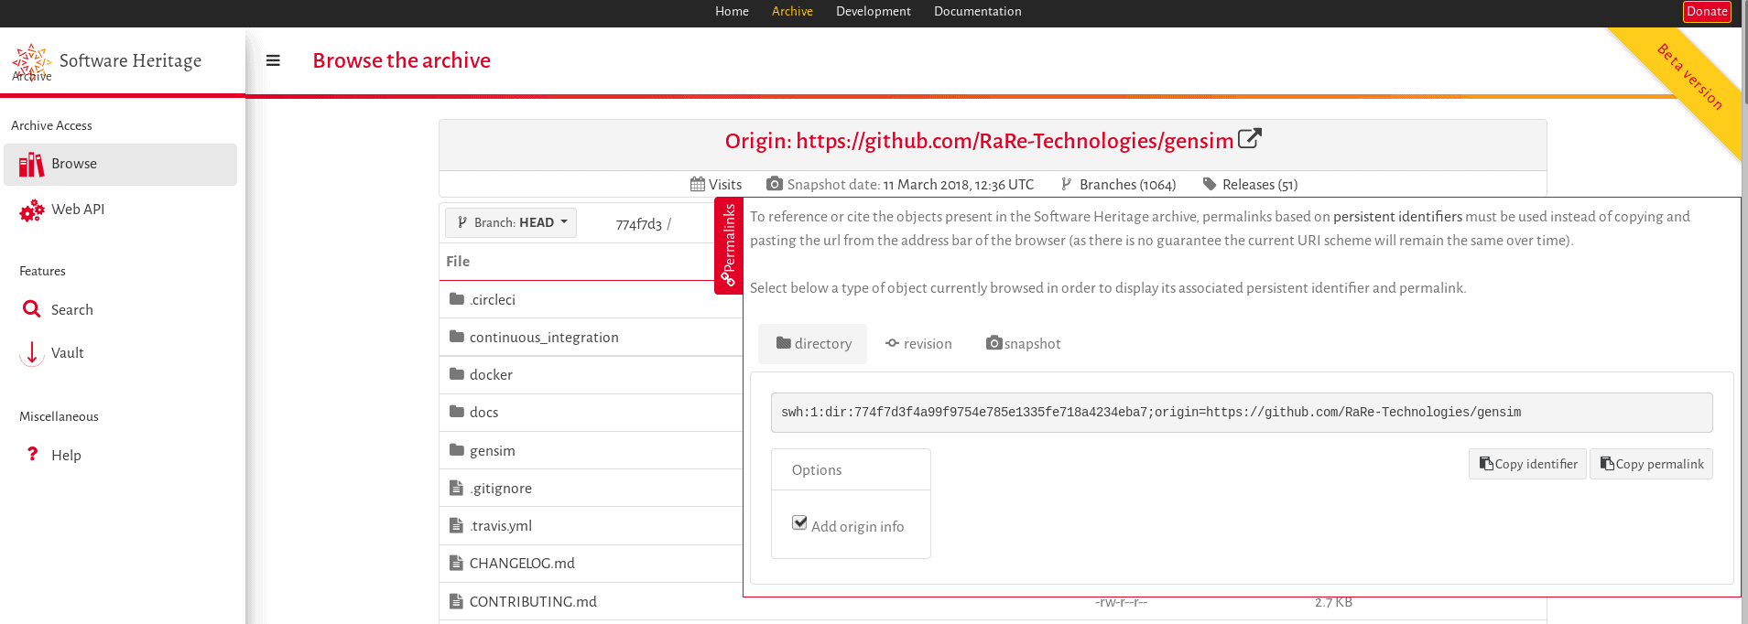
Task: Click the Copy identifier button
Action: 1527,464
